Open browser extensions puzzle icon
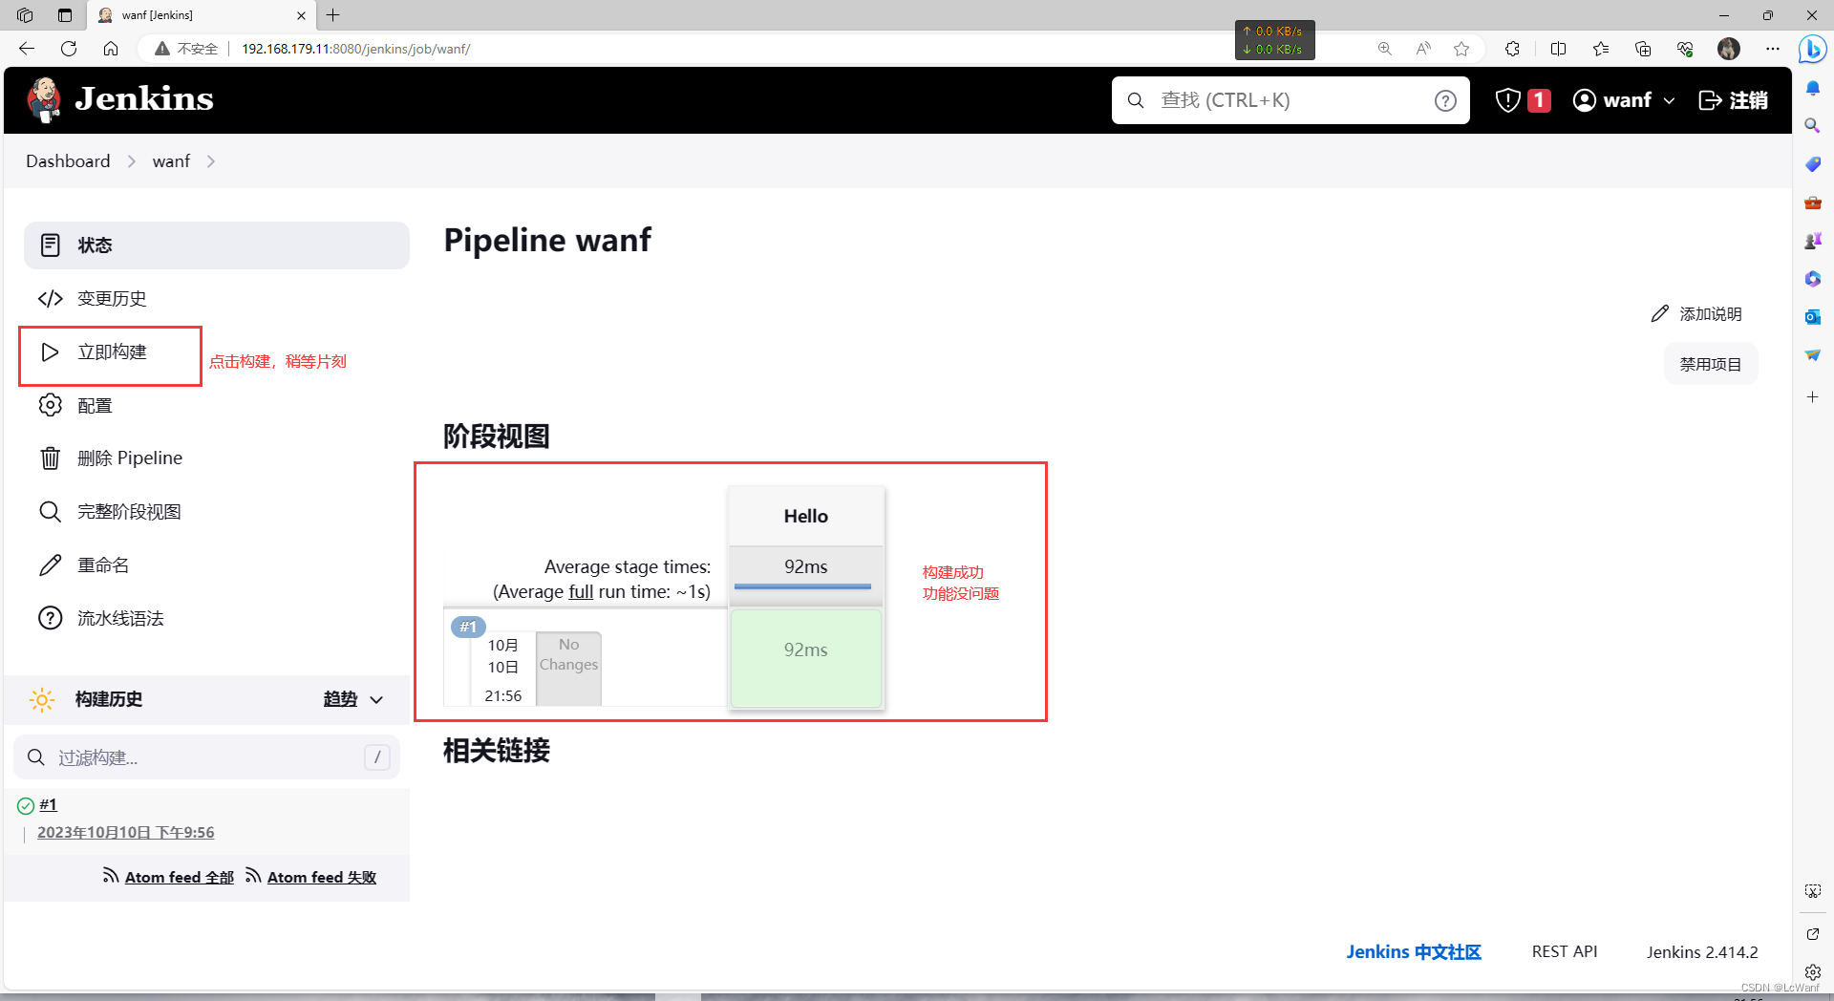Image resolution: width=1834 pixels, height=1001 pixels. pos(1512,49)
